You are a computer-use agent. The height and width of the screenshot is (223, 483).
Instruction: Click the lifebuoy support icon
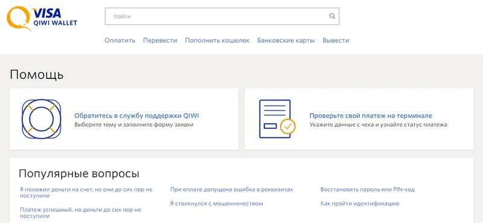tap(42, 119)
